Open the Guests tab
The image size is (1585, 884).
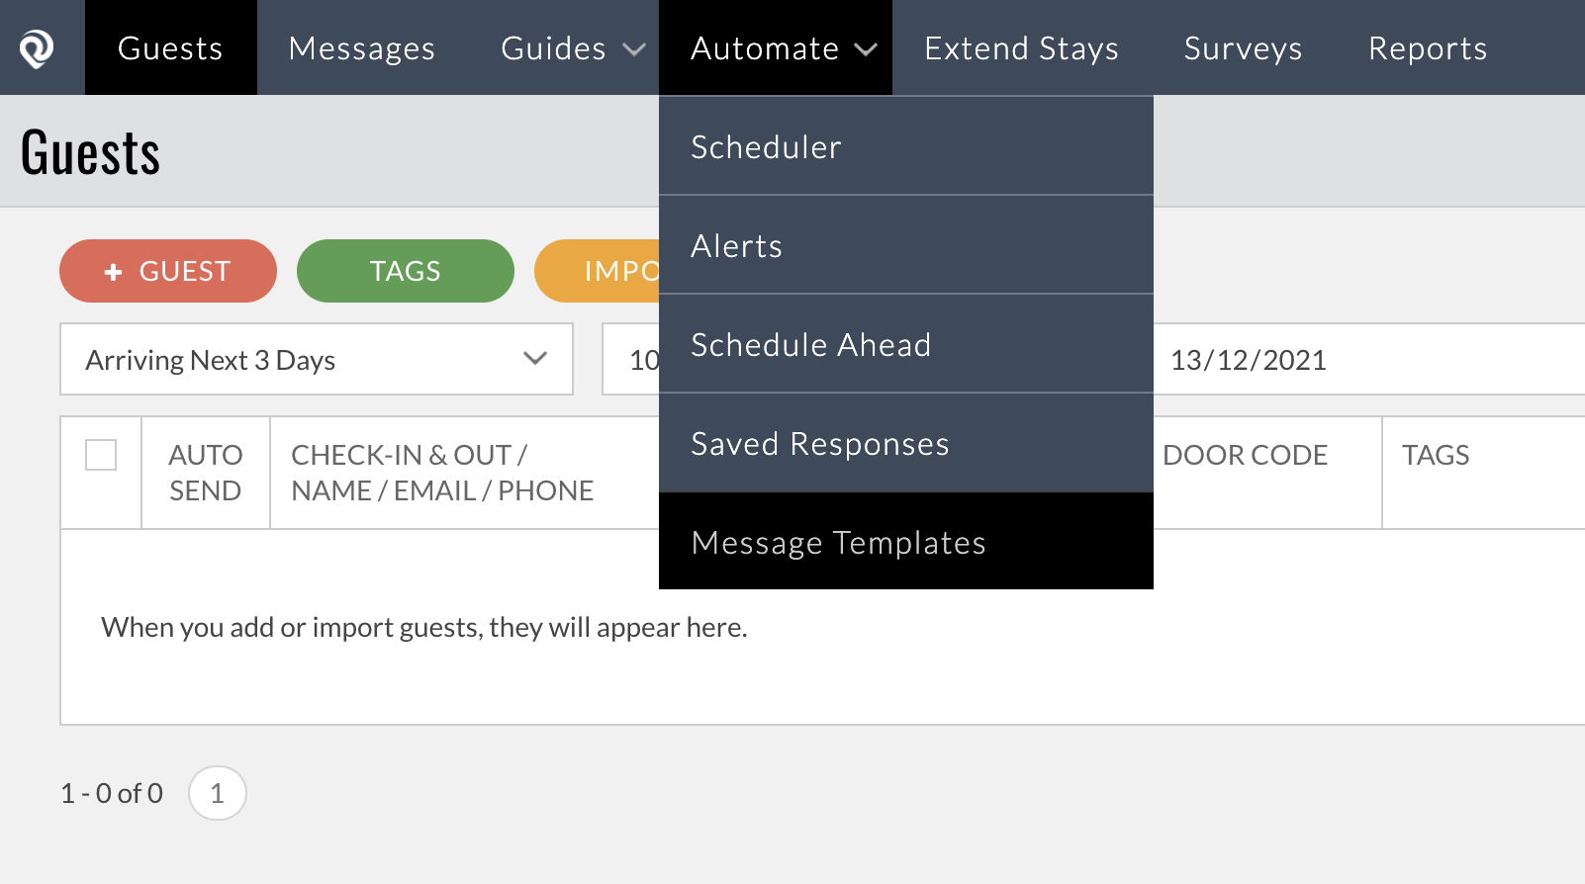coord(170,48)
